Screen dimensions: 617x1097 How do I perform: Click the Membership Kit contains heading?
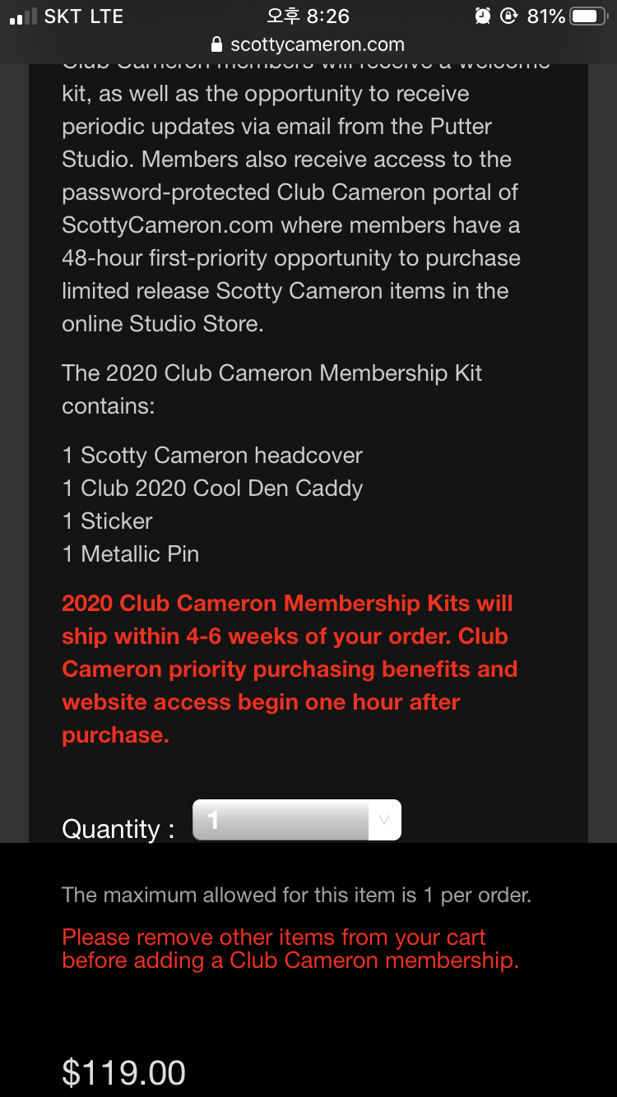tap(271, 389)
